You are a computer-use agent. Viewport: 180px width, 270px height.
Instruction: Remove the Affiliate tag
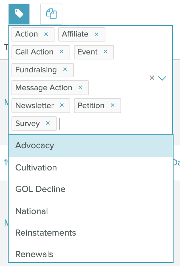tap(96, 34)
